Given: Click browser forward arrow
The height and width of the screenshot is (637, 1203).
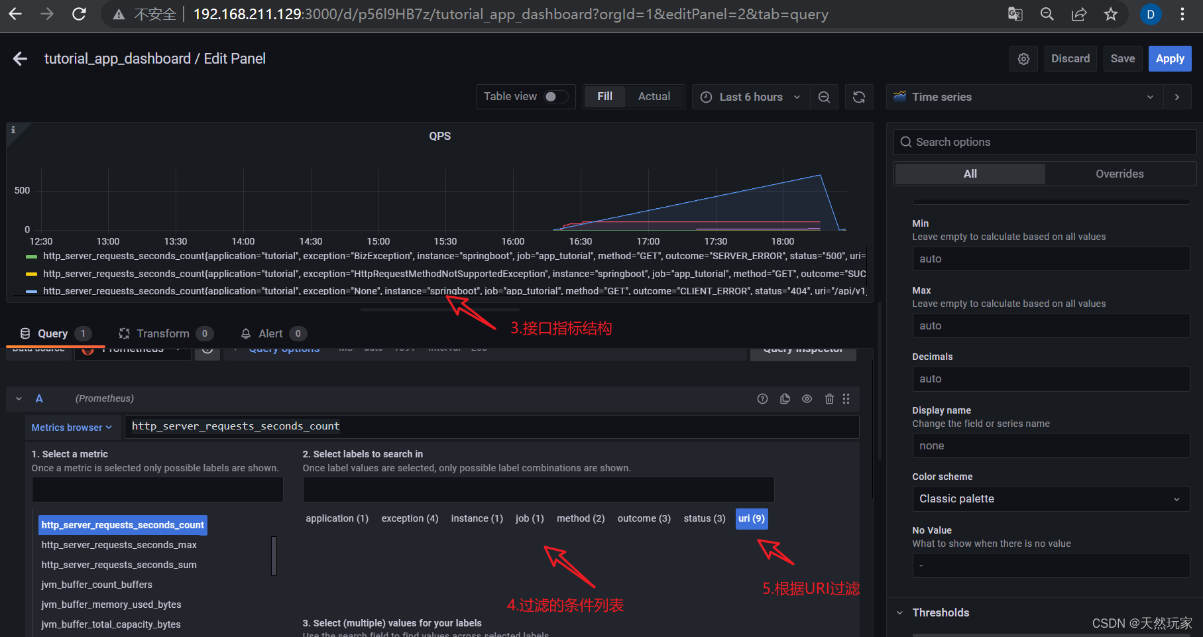Looking at the screenshot, I should [47, 14].
